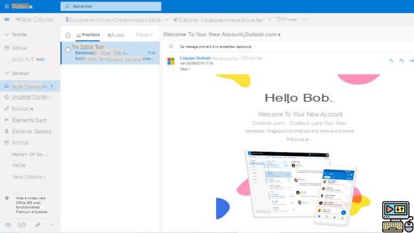
Task: Open the Note folder
Action: point(19,165)
